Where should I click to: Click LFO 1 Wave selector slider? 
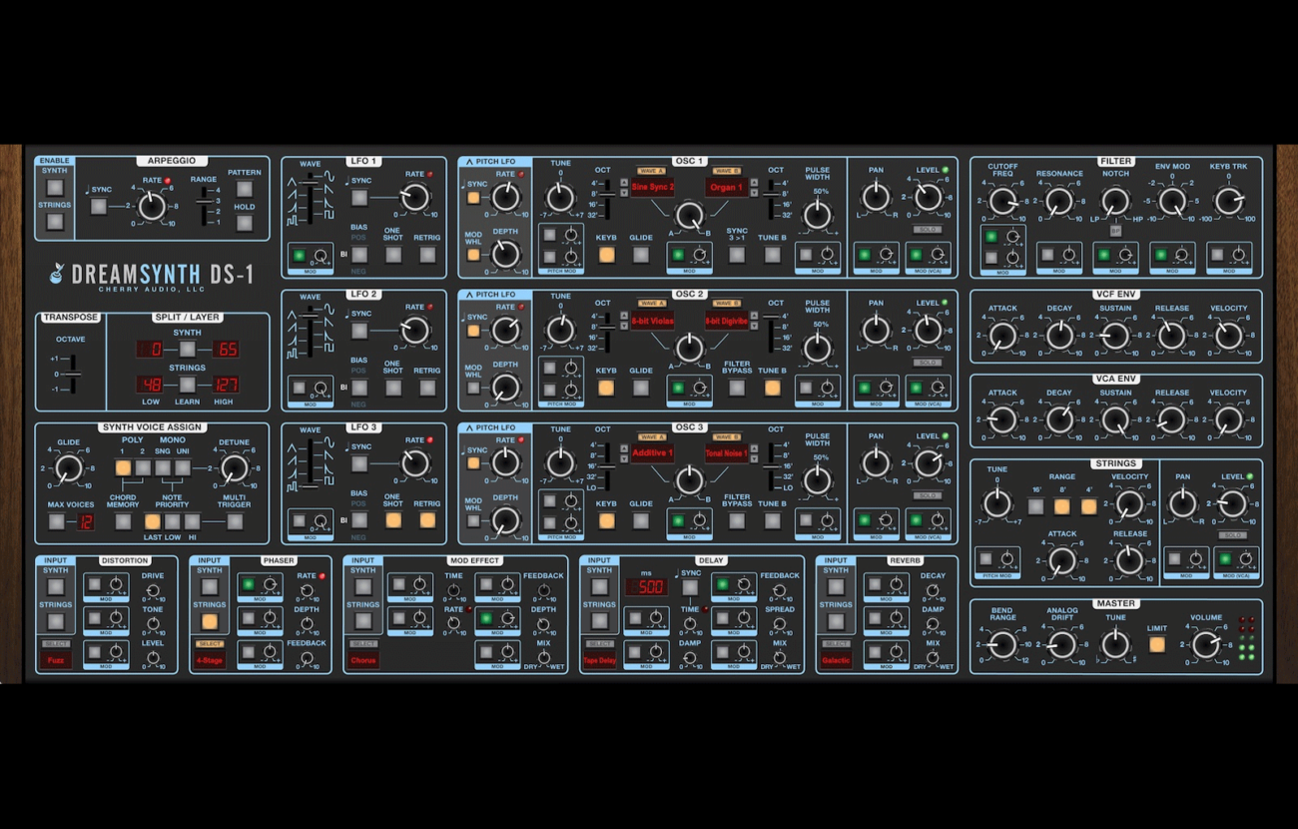coord(312,200)
